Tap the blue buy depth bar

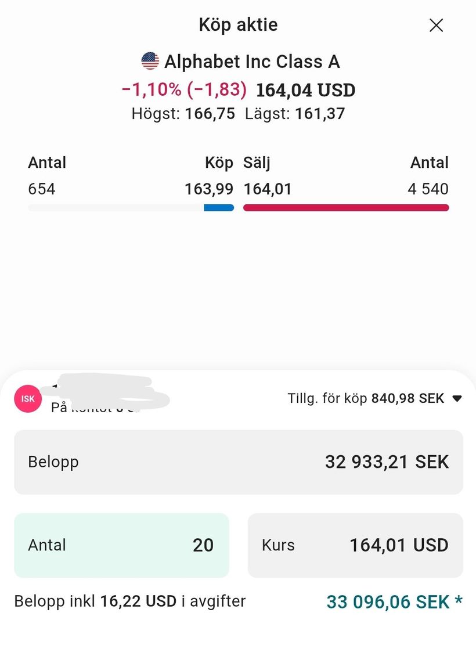click(x=219, y=208)
